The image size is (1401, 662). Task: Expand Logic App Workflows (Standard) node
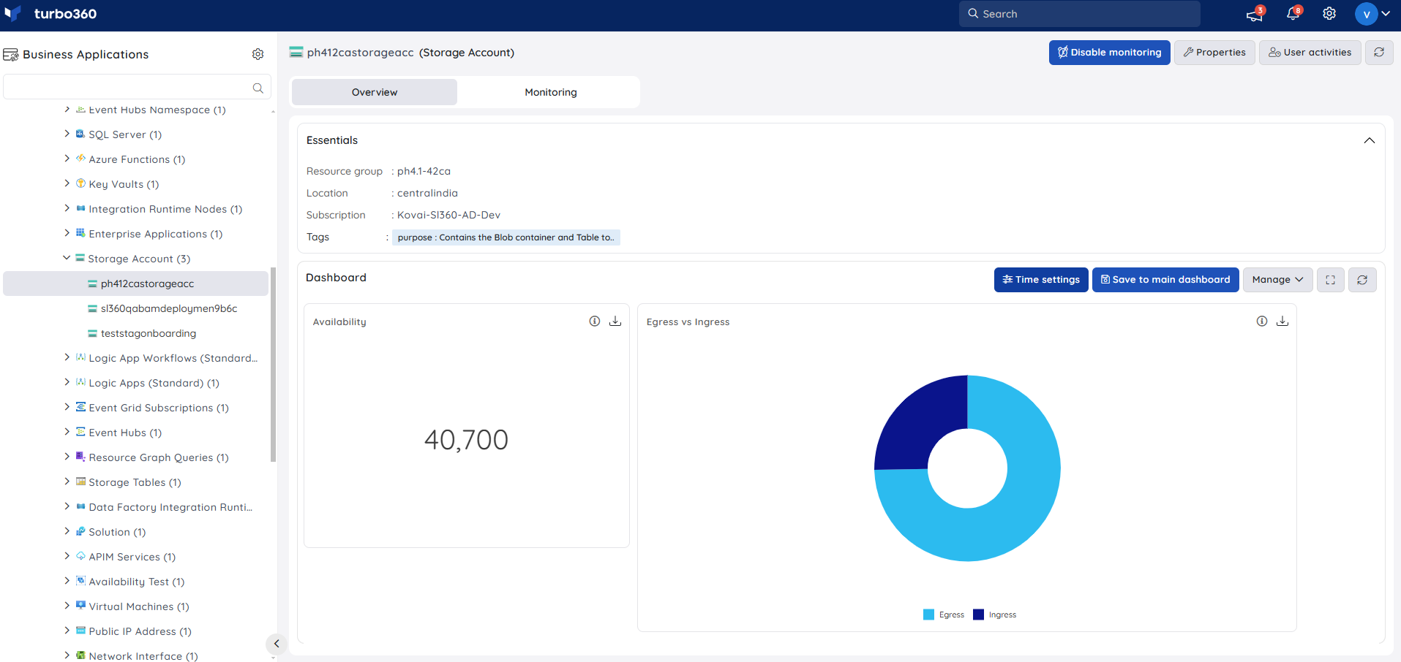67,357
